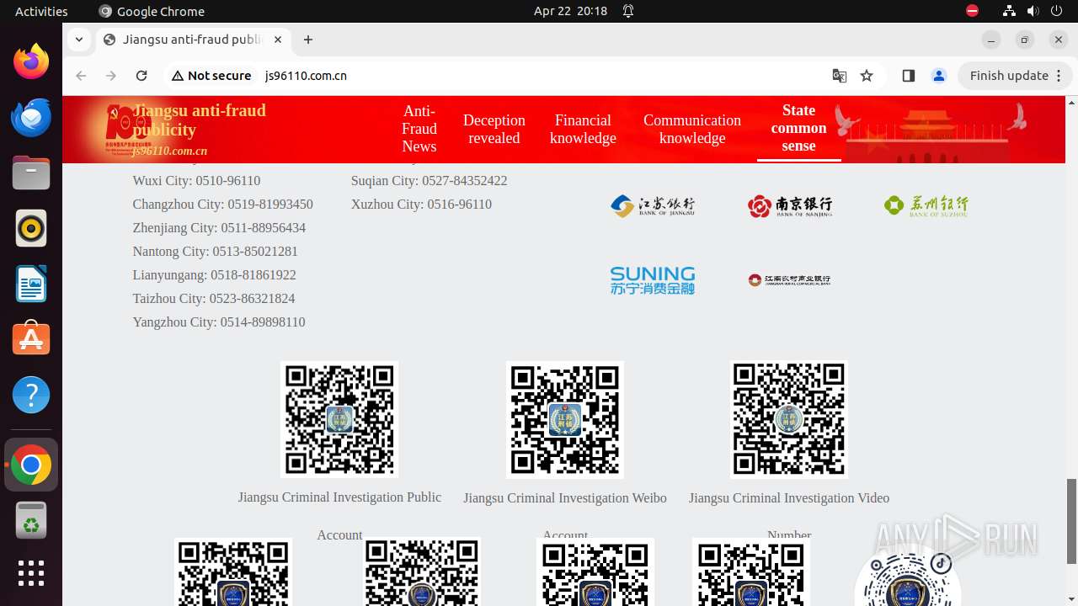Open the Files manager dock icon
Screen dimensions: 1078x606
point(31,173)
